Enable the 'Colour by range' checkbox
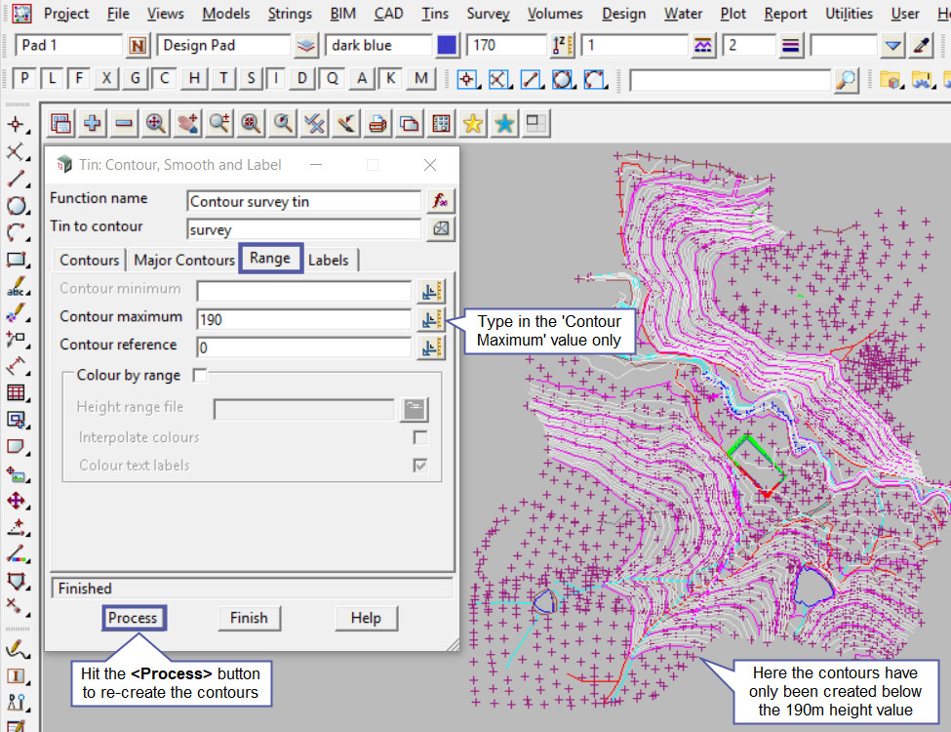This screenshot has height=732, width=951. pyautogui.click(x=200, y=376)
